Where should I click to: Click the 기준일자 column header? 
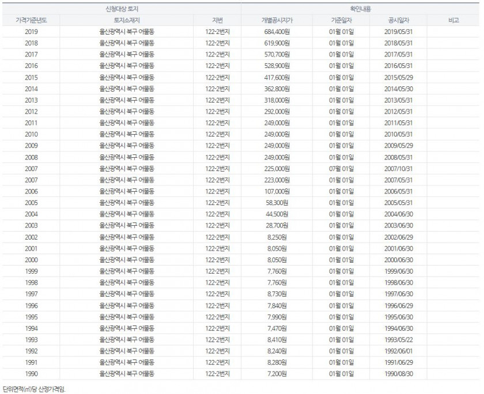341,20
